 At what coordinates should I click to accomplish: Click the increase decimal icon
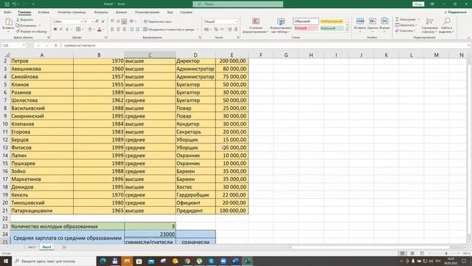[229, 30]
